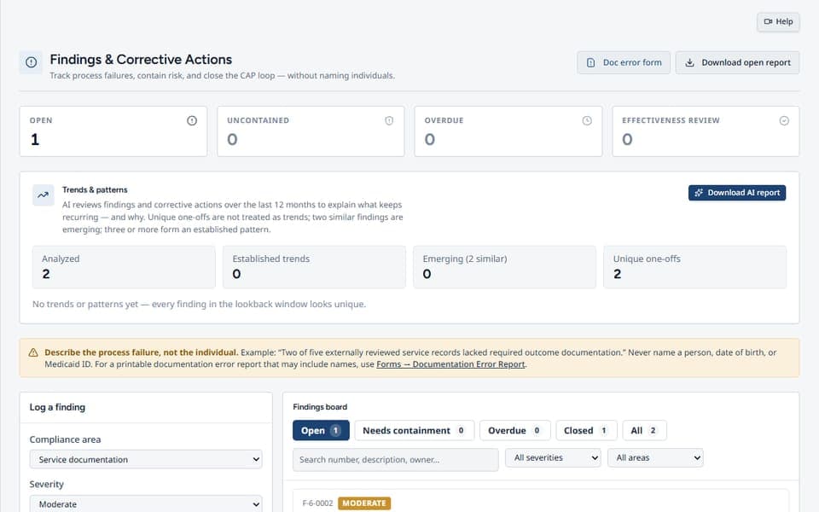Switch to the Open findings tab
The width and height of the screenshot is (819, 512).
point(321,430)
